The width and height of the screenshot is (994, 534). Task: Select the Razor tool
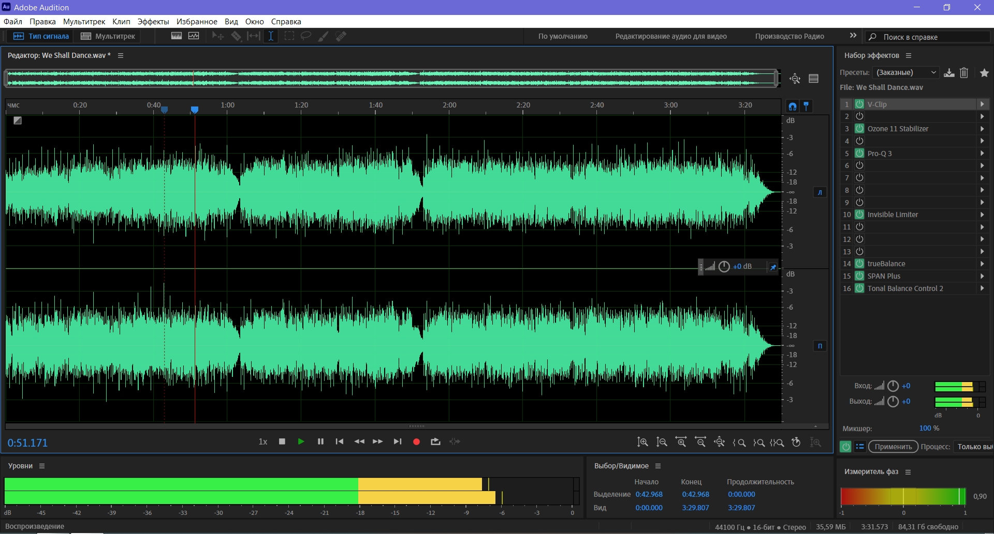(236, 36)
